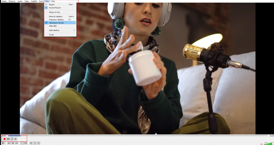The image size is (274, 145).
Task: Open the Help menu
Action: [x=53, y=1]
